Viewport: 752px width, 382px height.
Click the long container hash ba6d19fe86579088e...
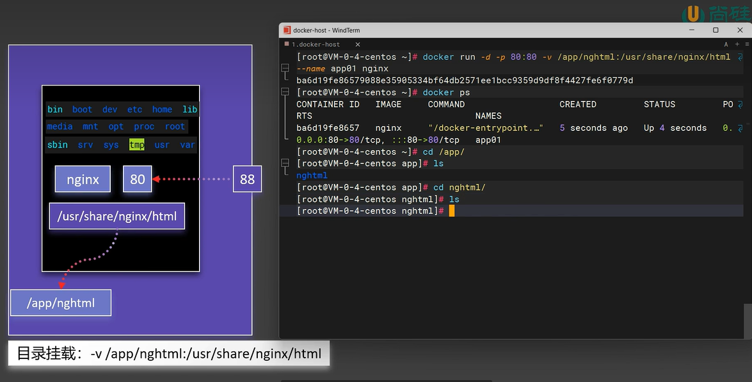click(464, 80)
